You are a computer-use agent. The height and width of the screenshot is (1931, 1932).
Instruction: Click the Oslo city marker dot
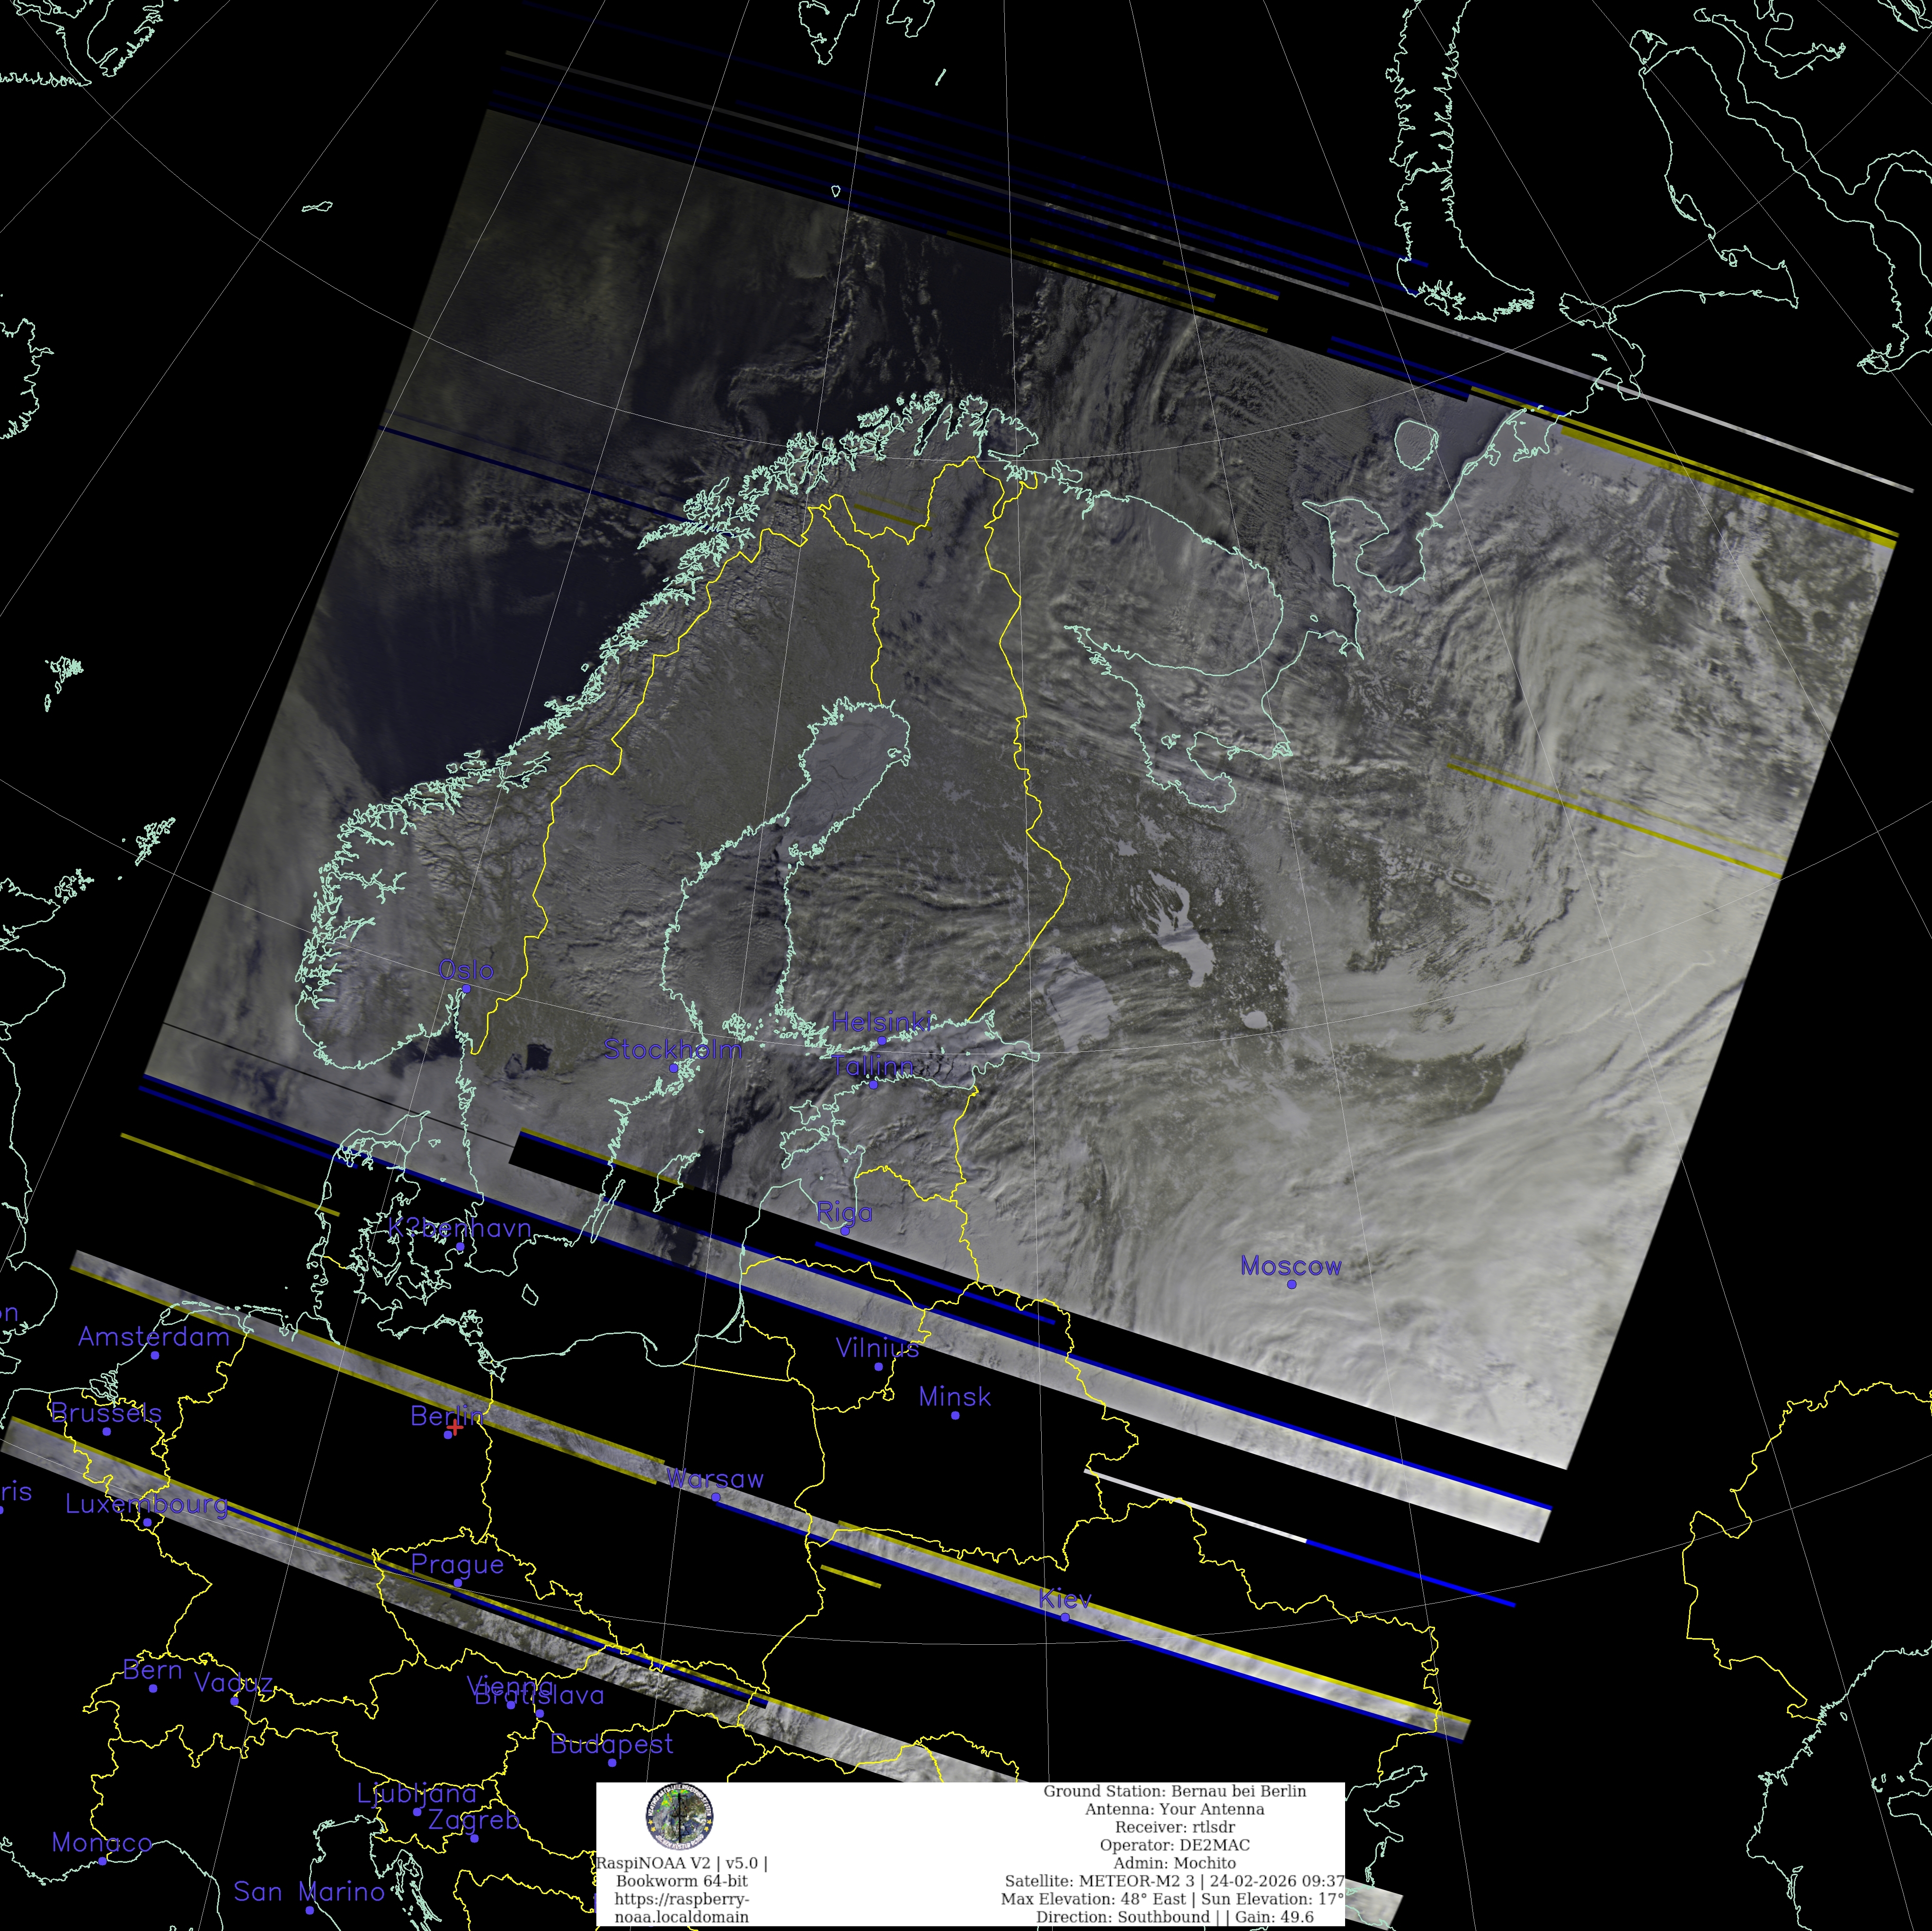(466, 988)
